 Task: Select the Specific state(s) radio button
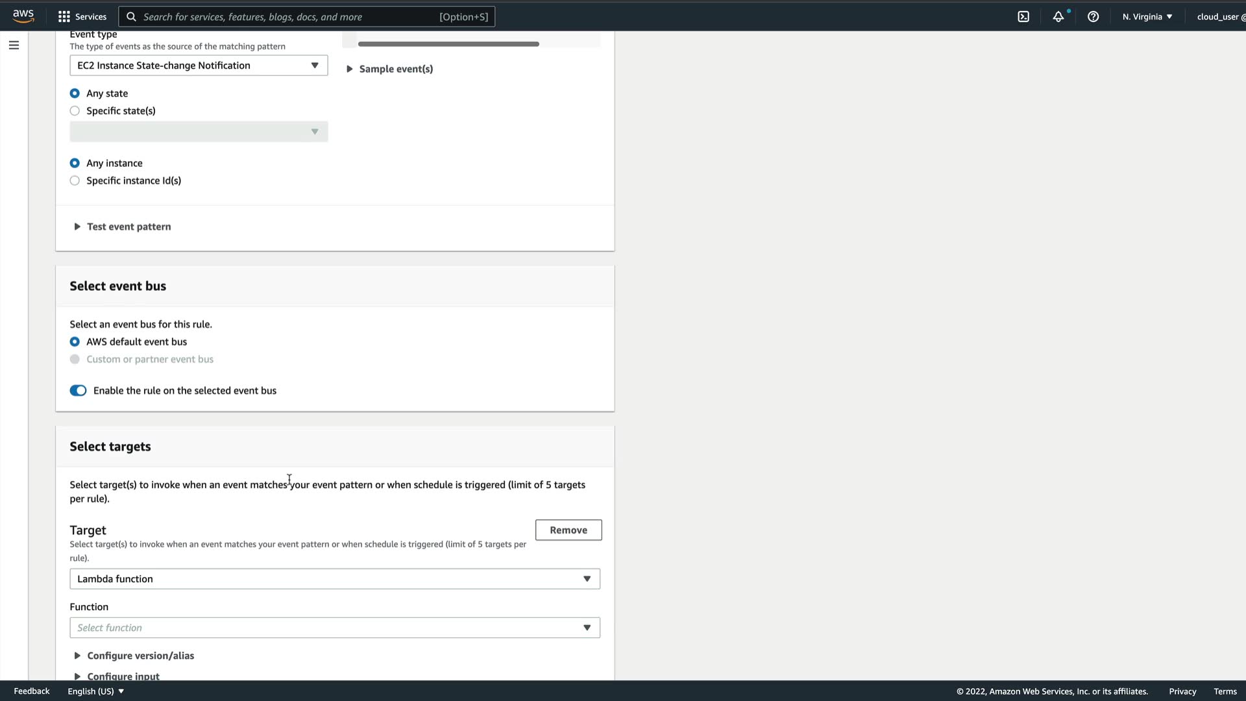[x=75, y=111]
